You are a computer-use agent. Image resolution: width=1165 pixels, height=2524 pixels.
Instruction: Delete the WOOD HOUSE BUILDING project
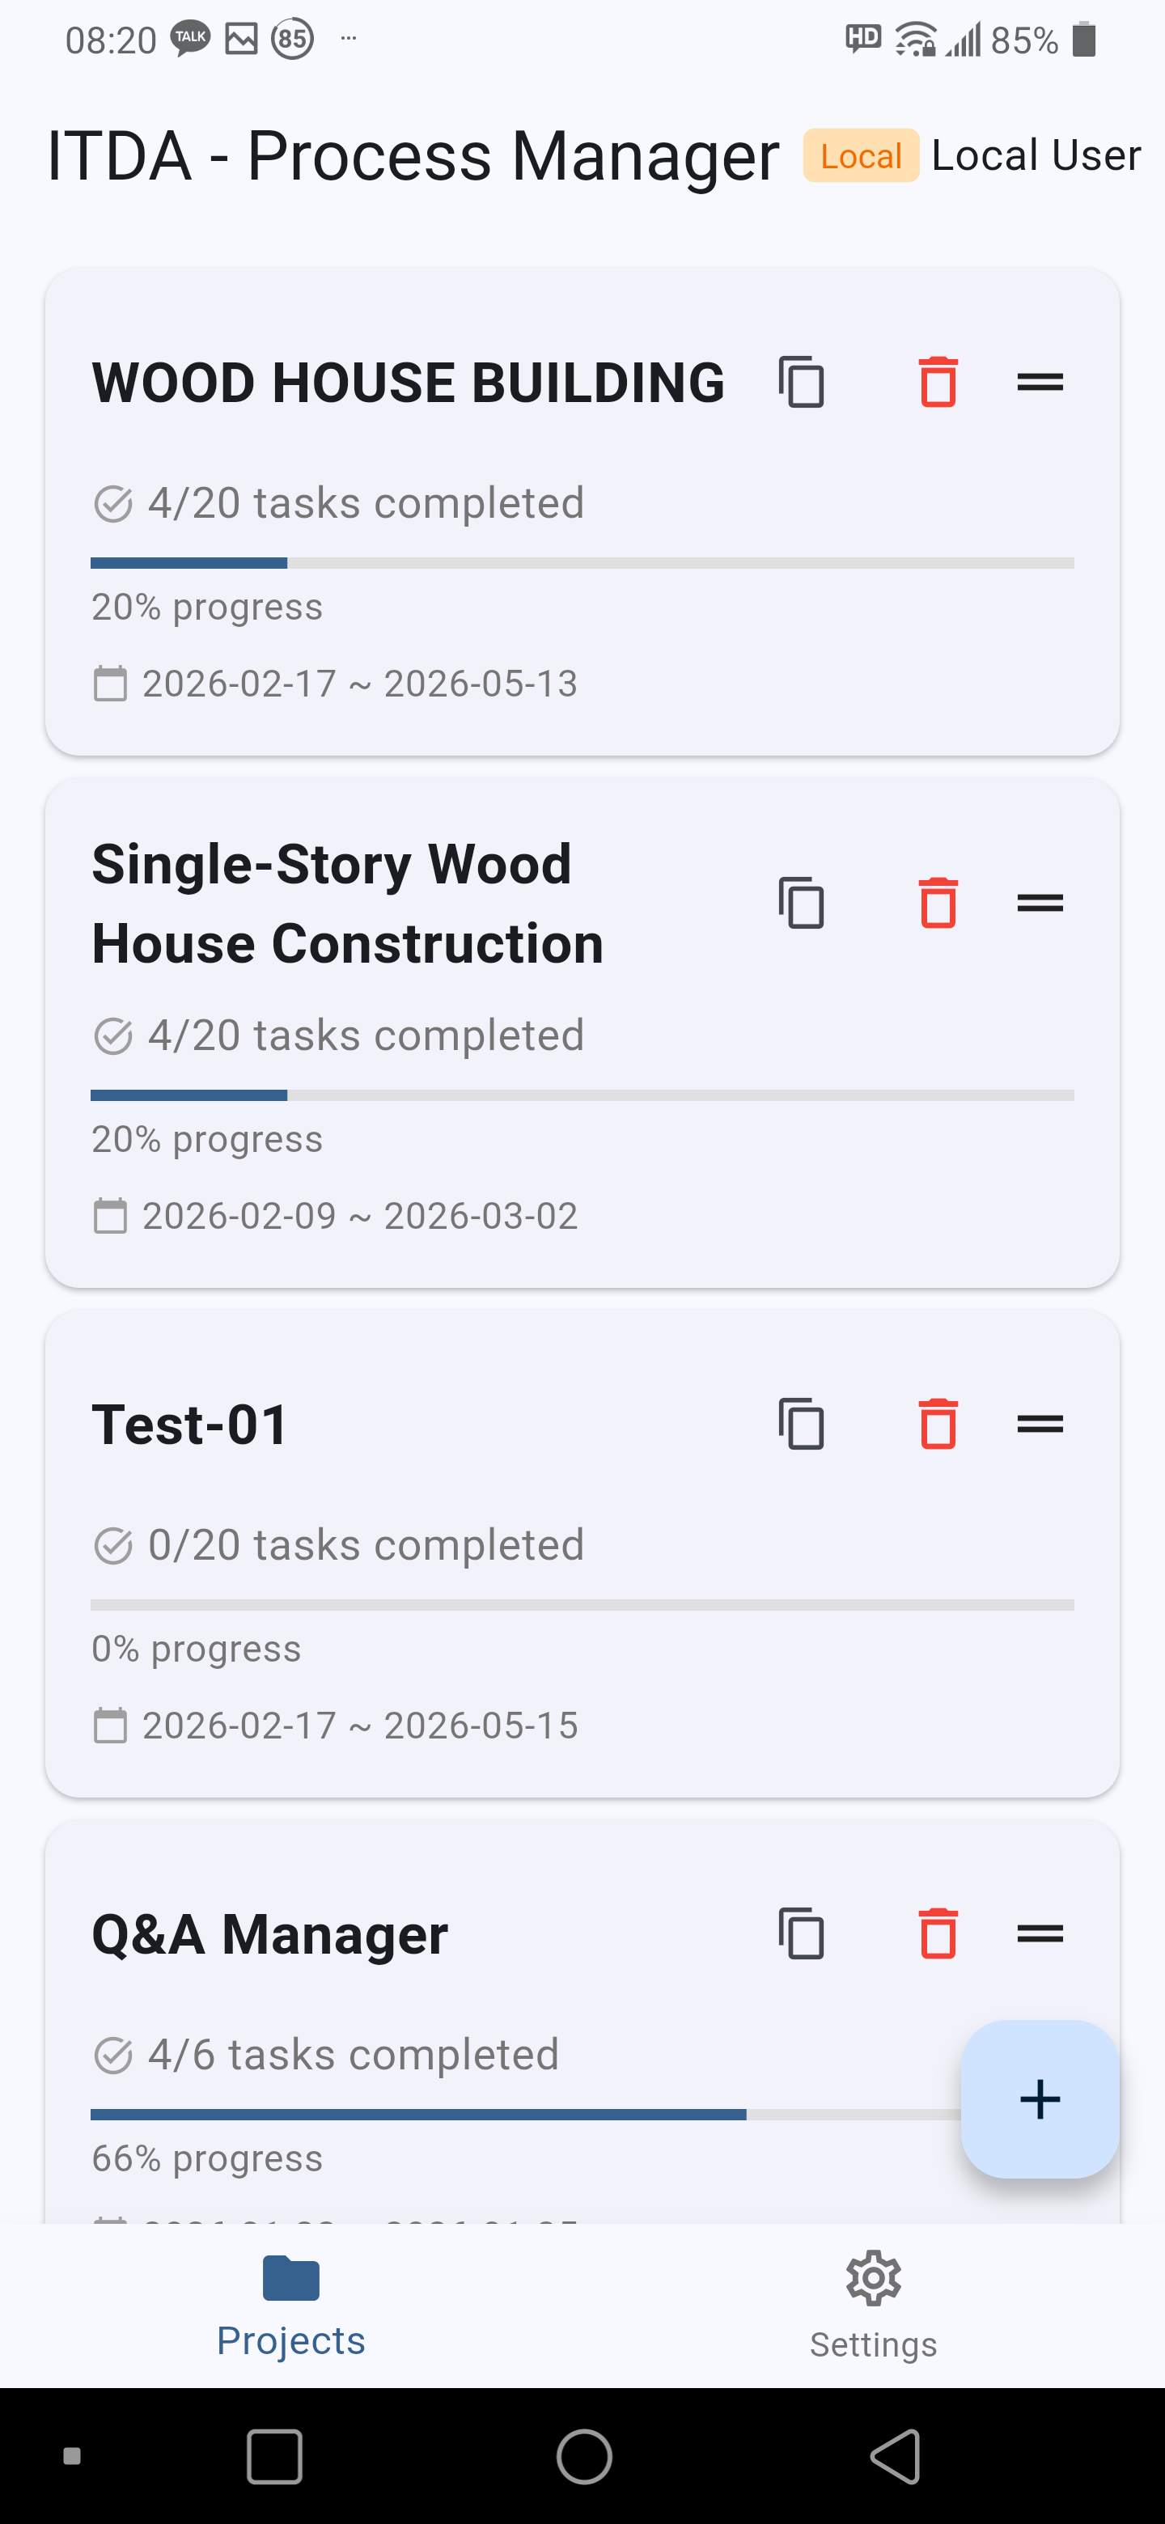pyautogui.click(x=938, y=383)
